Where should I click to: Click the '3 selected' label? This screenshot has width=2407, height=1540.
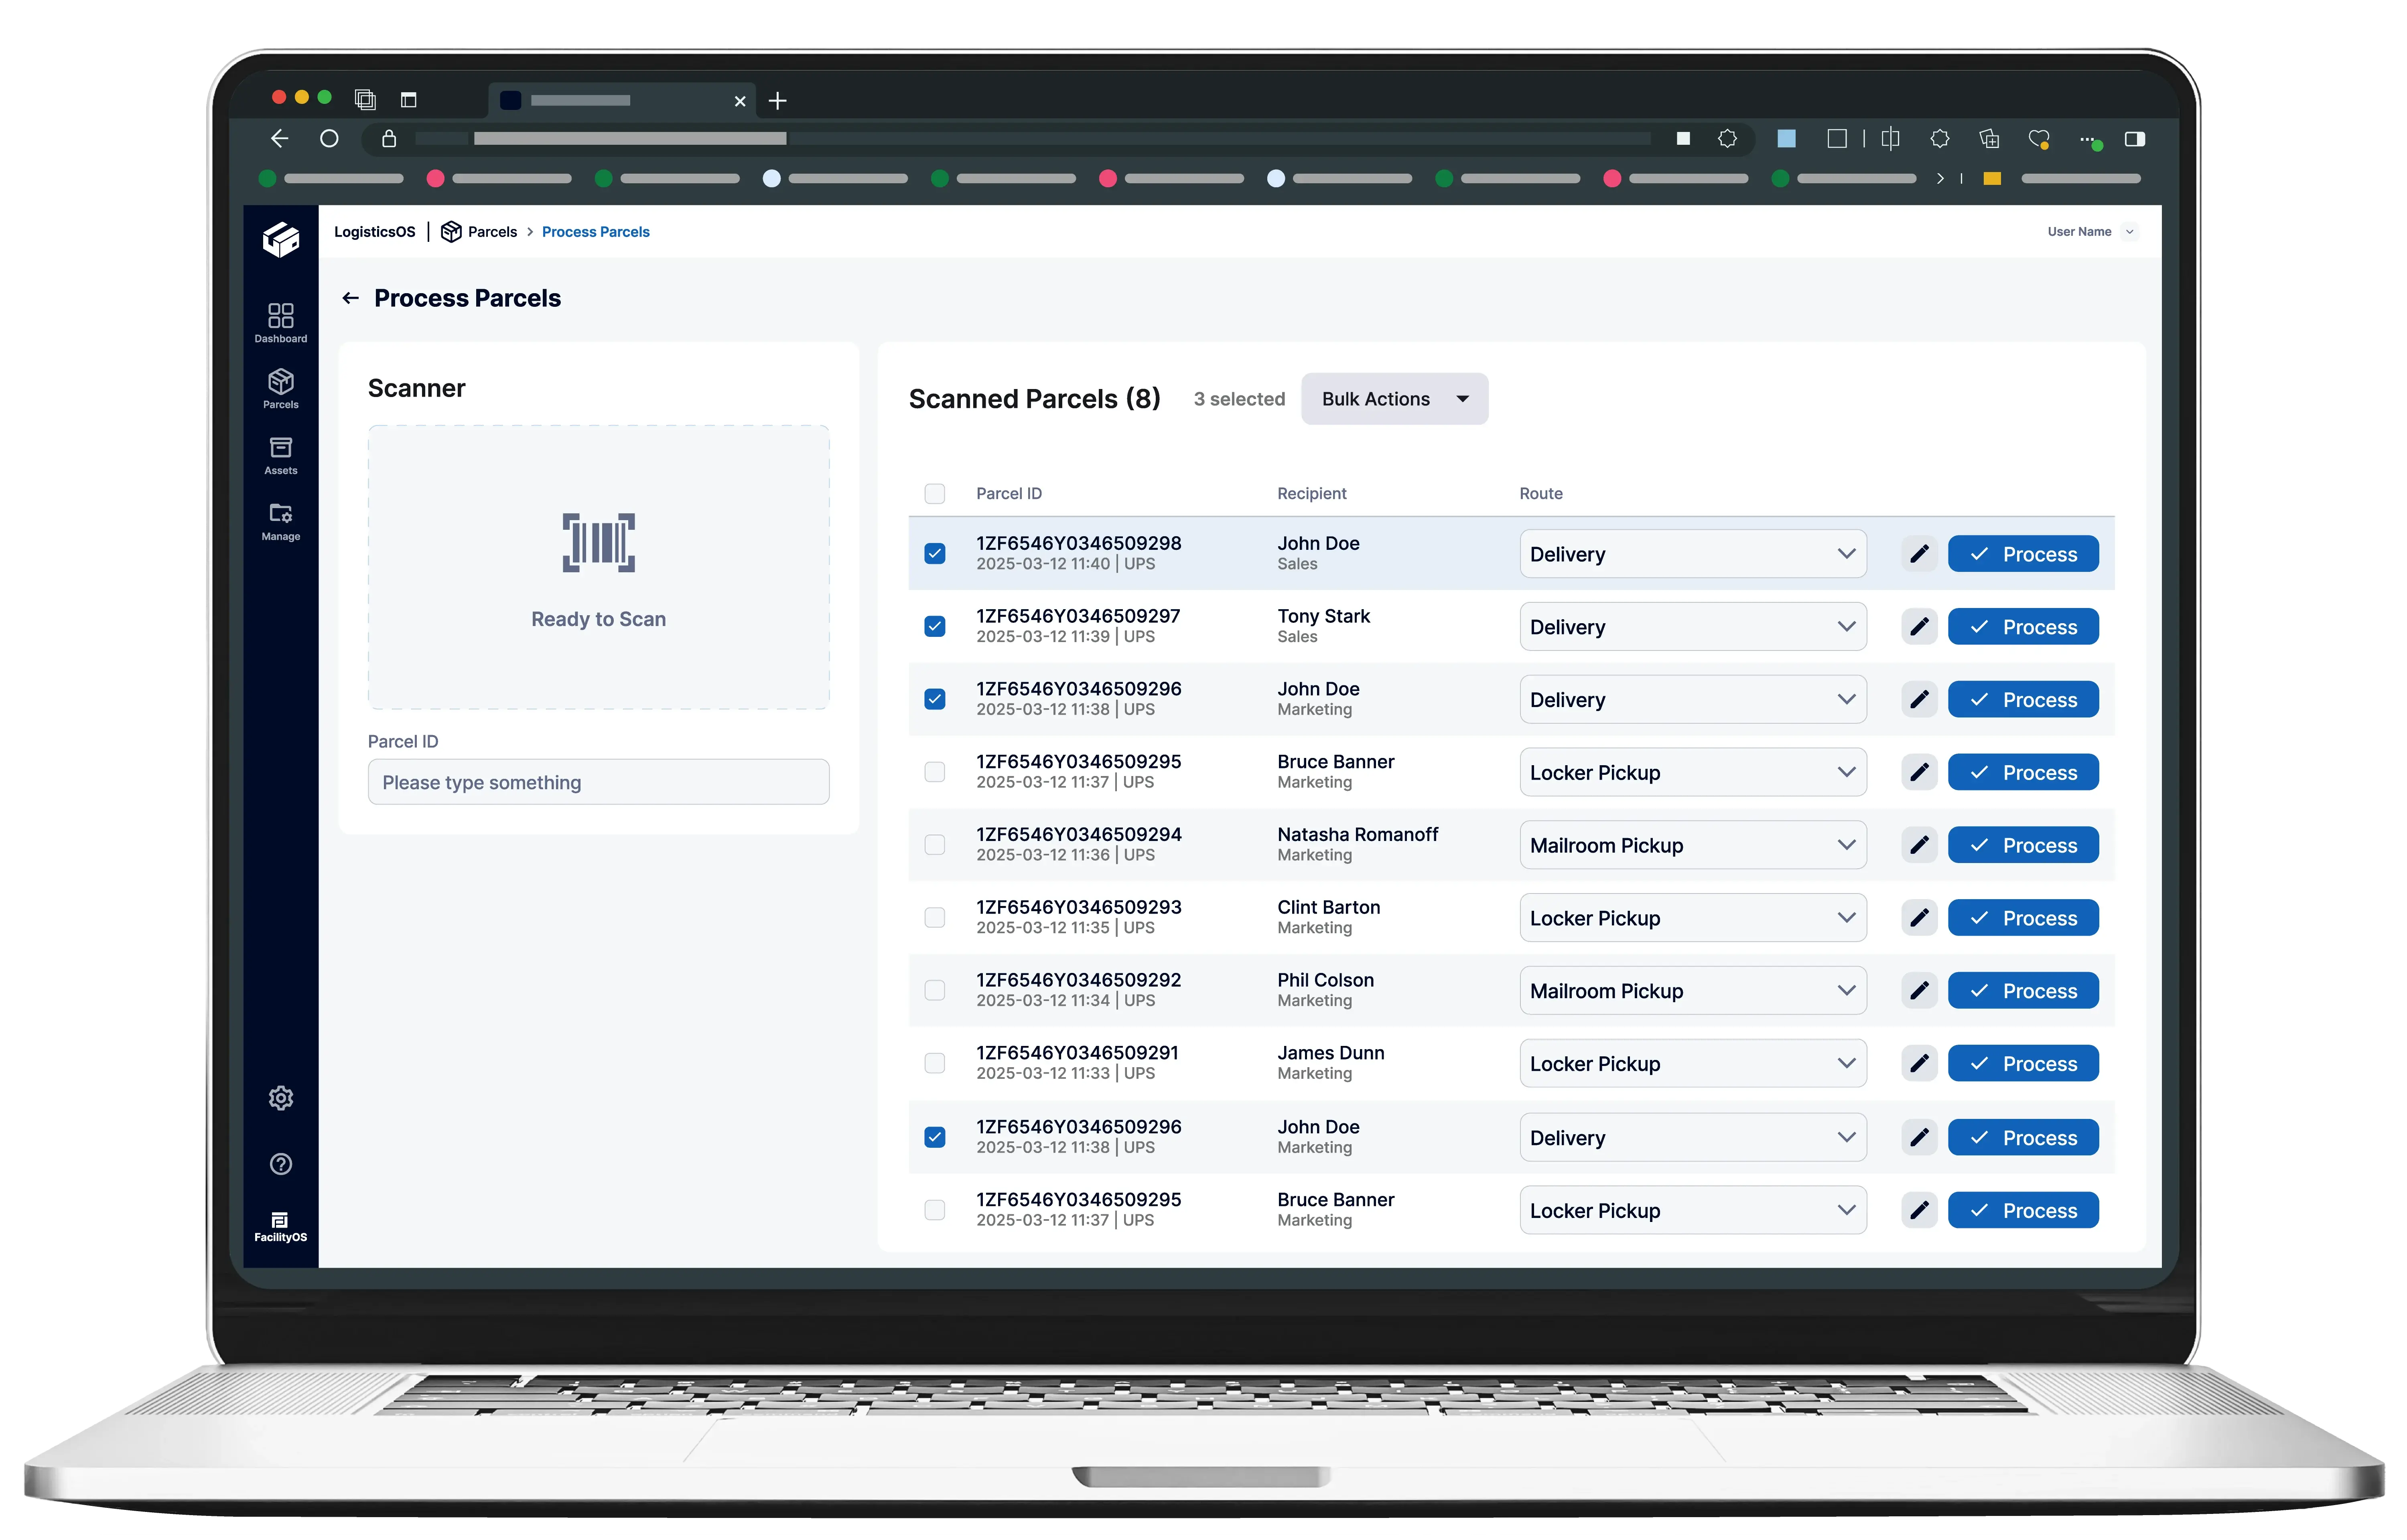(x=1239, y=399)
